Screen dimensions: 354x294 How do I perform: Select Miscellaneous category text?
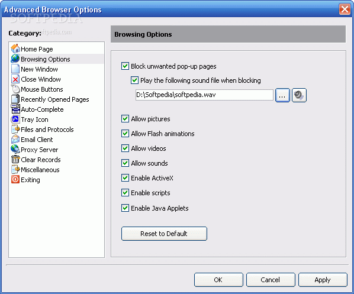[x=40, y=170]
